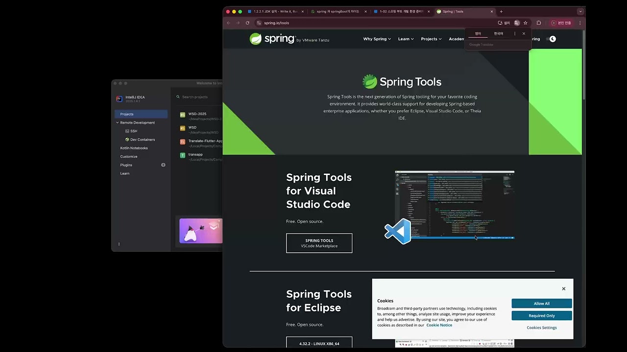Click transapp project icon in IntelliJ
This screenshot has height=352, width=627.
click(x=183, y=155)
